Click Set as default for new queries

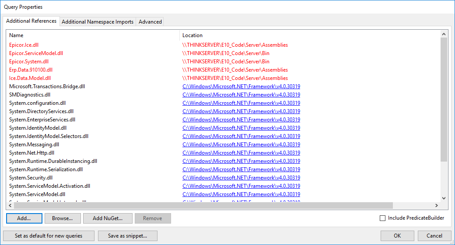pos(49,236)
